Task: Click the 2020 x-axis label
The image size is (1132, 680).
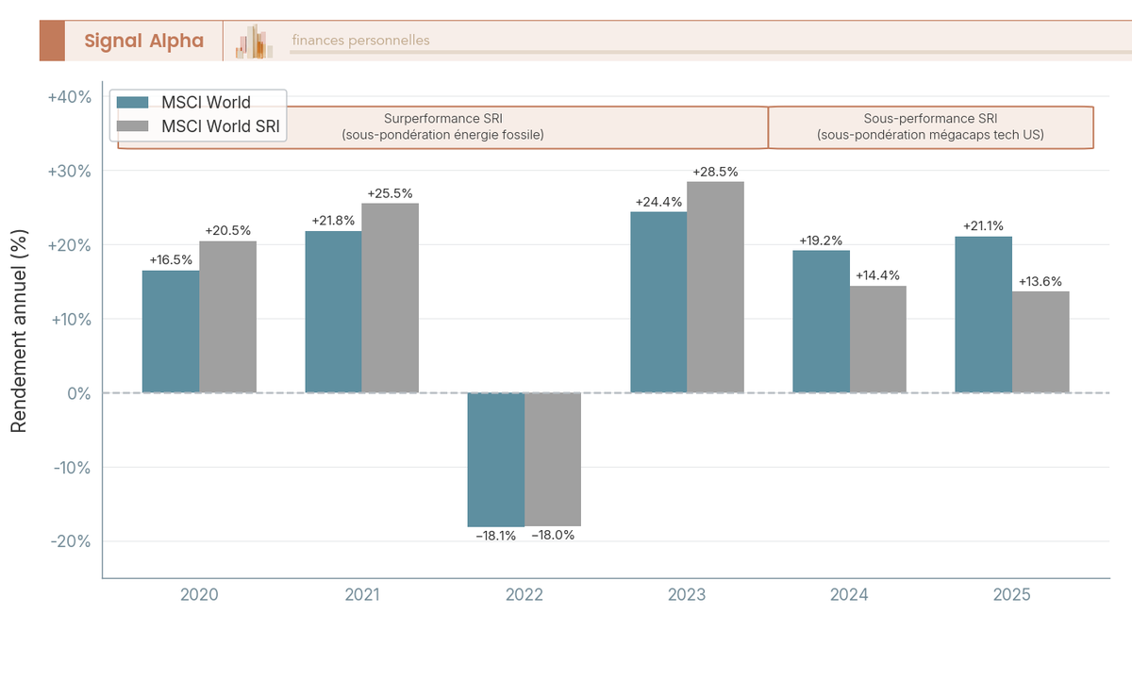Action: (x=199, y=595)
